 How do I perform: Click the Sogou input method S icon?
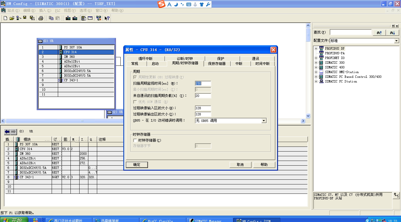click(x=161, y=4)
